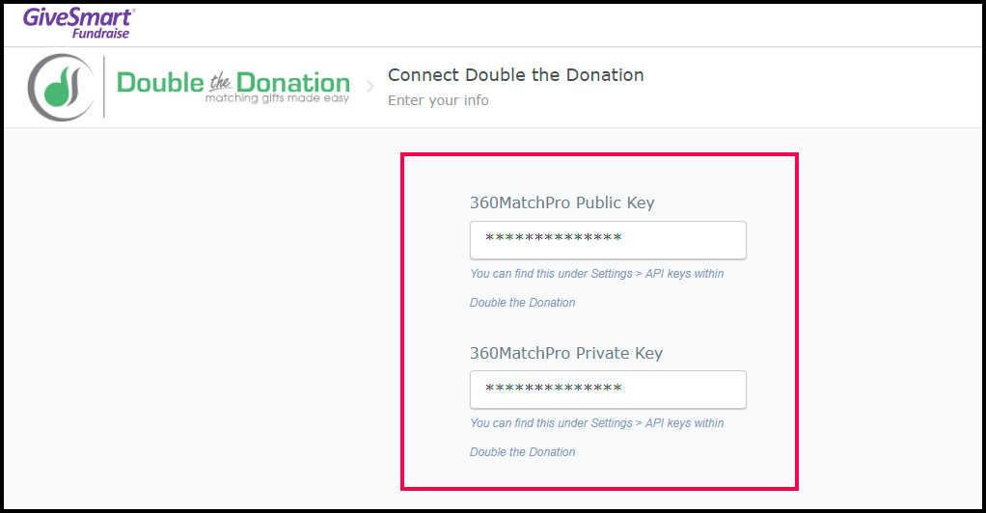
Task: Focus the 360MatchPro Private Key field
Action: coord(608,390)
